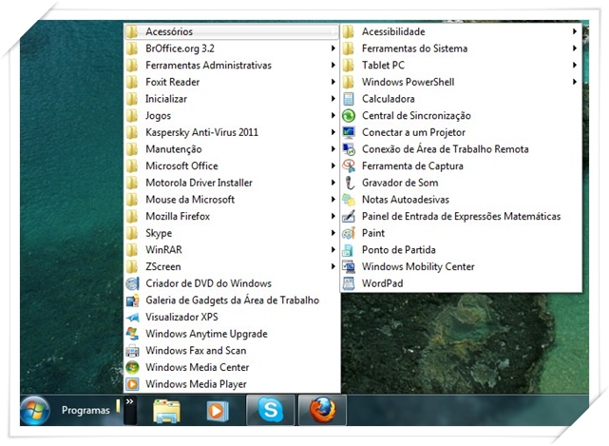
Task: Click the Criador de DVD do Windows icon
Action: 132,283
